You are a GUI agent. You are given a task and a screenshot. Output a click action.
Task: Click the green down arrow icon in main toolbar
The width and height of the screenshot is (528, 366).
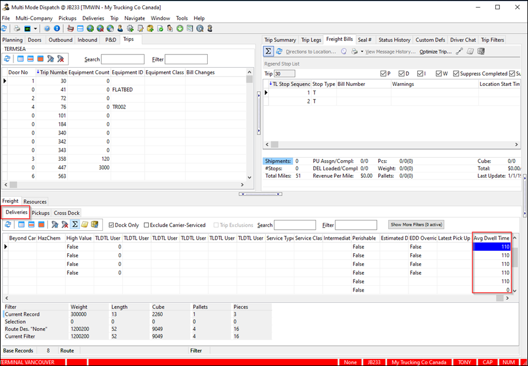pos(180,28)
